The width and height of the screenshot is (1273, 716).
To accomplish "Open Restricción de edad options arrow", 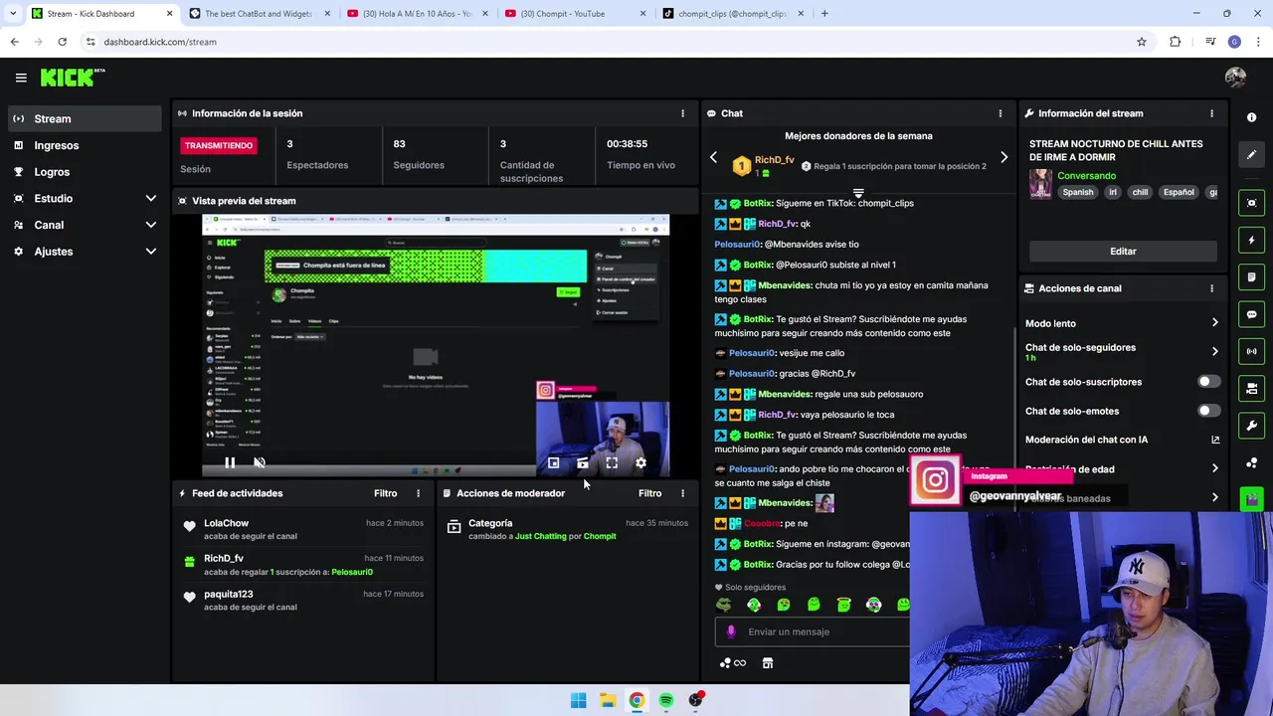I will tap(1214, 468).
